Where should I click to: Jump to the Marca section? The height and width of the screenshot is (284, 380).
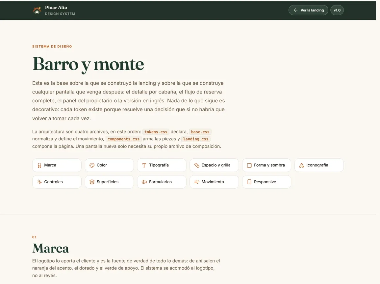coord(57,165)
